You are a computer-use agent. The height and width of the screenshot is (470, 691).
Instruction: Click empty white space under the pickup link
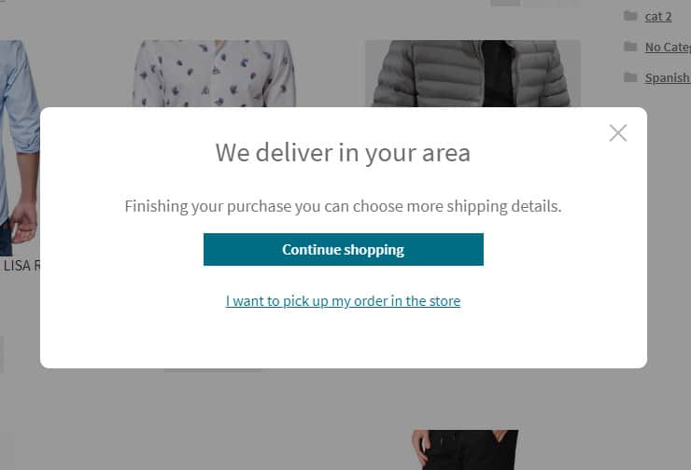coord(344,339)
